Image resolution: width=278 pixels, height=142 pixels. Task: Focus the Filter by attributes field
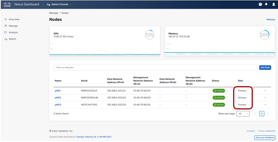[155, 68]
